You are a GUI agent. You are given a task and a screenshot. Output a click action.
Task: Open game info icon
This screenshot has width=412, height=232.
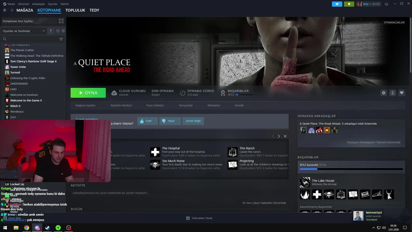coord(393,93)
